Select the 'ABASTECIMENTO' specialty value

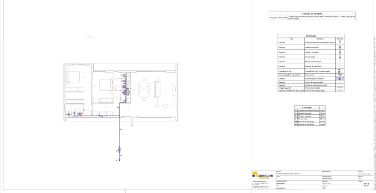tap(327, 179)
